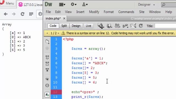Image resolution: width=176 pixels, height=99 pixels.
Task: Click the Balance Braces icon
Action: click(x=47, y=86)
